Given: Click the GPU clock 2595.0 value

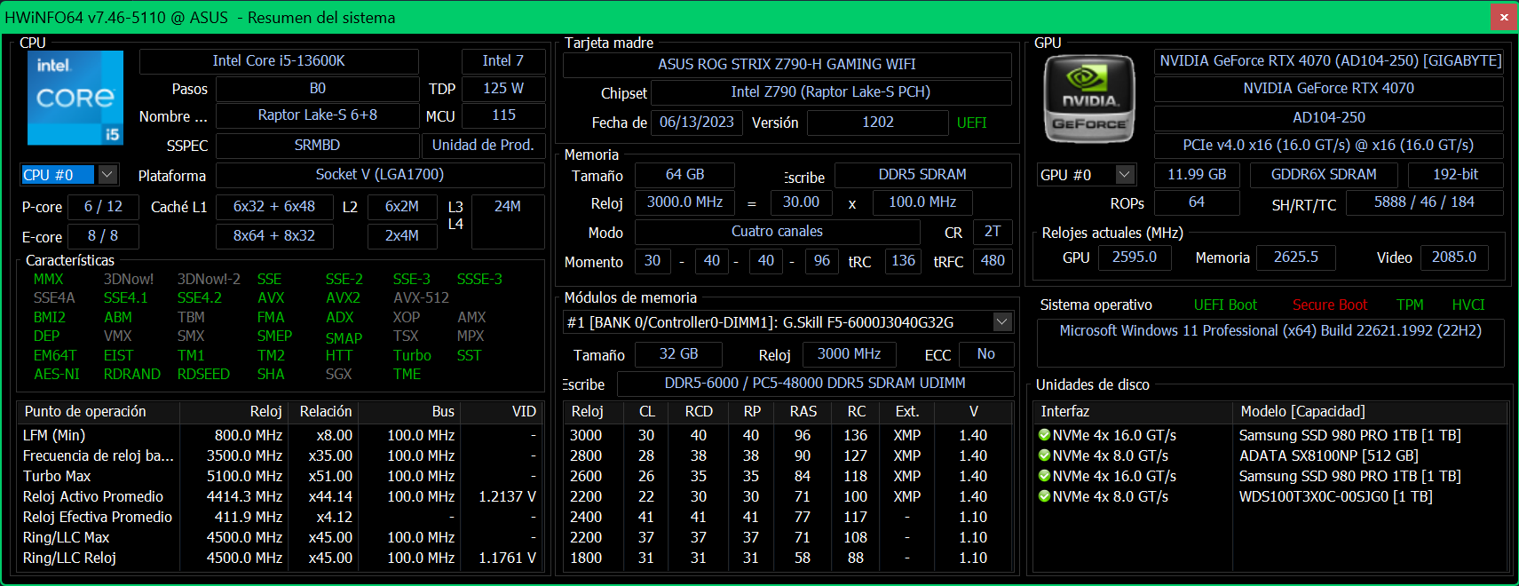Looking at the screenshot, I should coord(1135,257).
